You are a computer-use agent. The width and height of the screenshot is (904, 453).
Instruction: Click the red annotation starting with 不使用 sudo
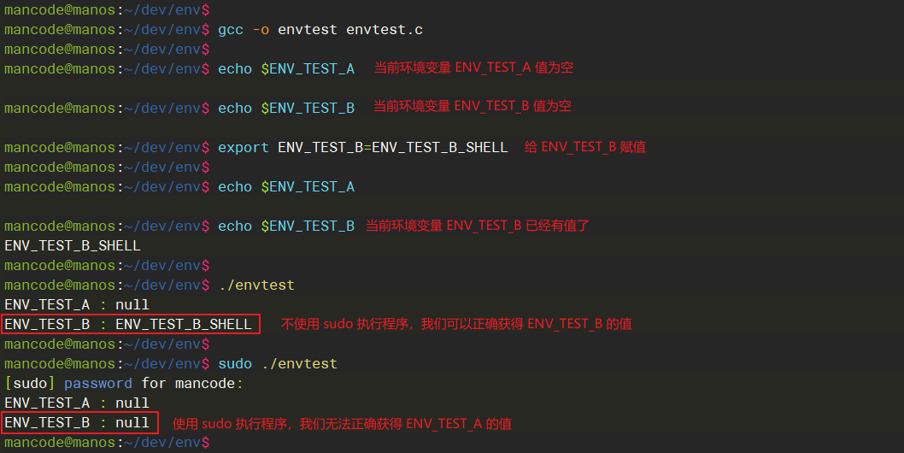tap(456, 324)
